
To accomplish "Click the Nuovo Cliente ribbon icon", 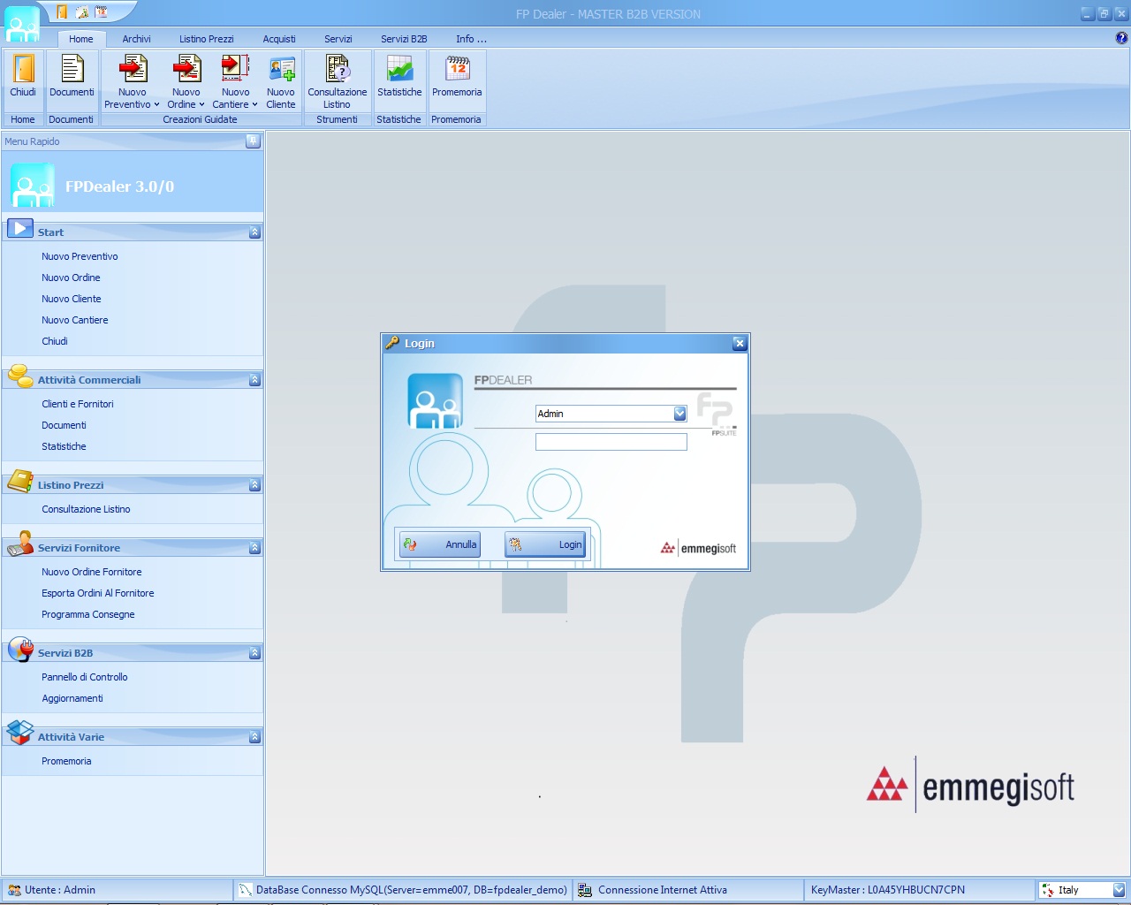I will coord(282,69).
